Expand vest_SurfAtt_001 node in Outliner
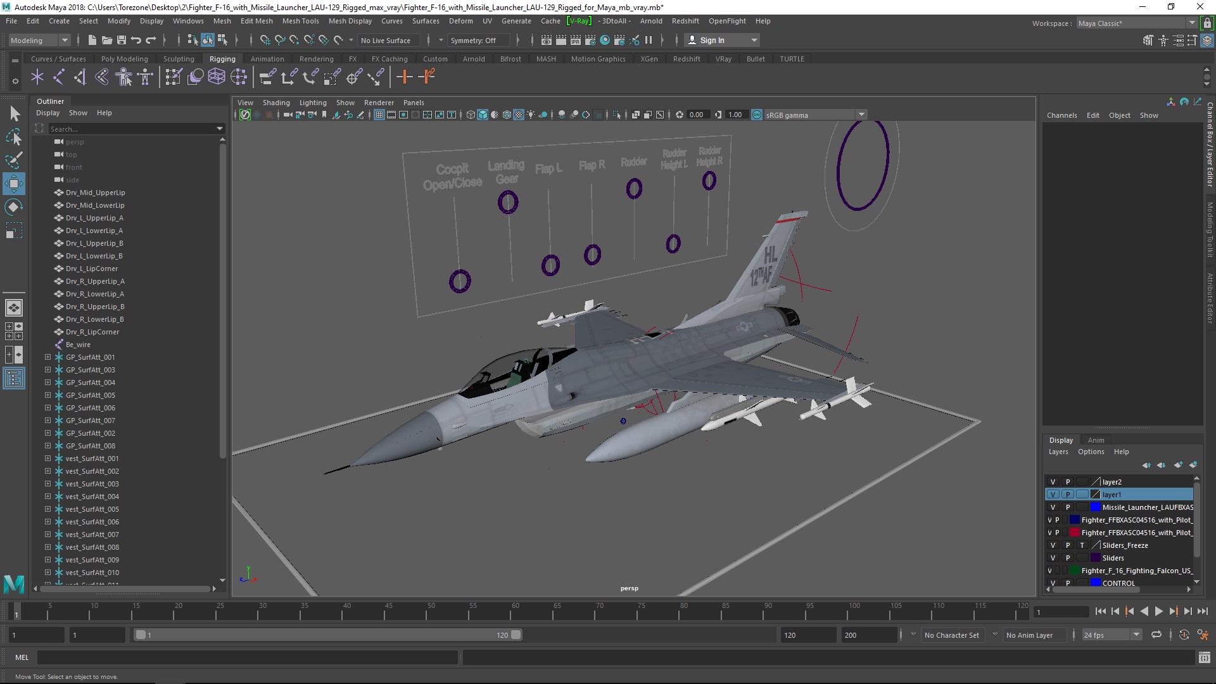This screenshot has width=1216, height=684. [47, 459]
